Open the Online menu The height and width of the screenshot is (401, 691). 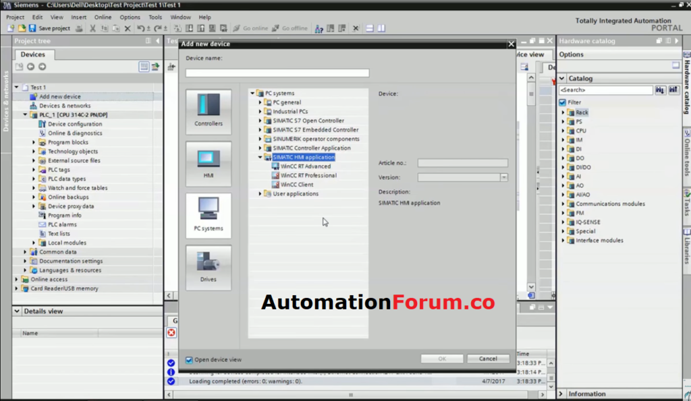pyautogui.click(x=103, y=17)
